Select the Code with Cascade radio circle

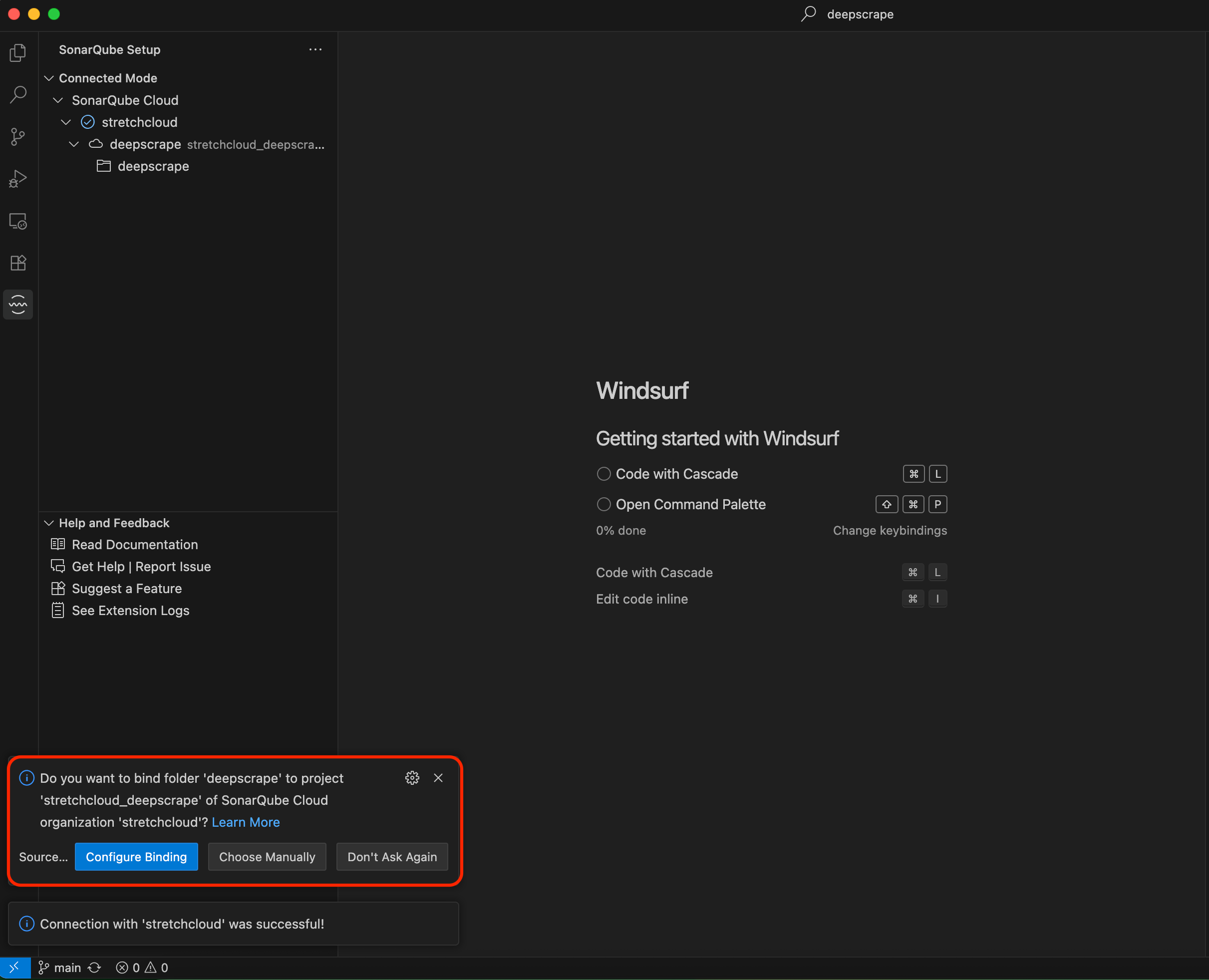click(604, 474)
